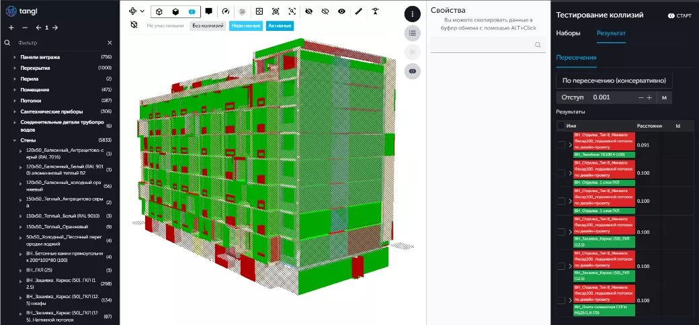The width and height of the screenshot is (699, 325).
Task: Select the wireframe cube view mode
Action: [159, 11]
